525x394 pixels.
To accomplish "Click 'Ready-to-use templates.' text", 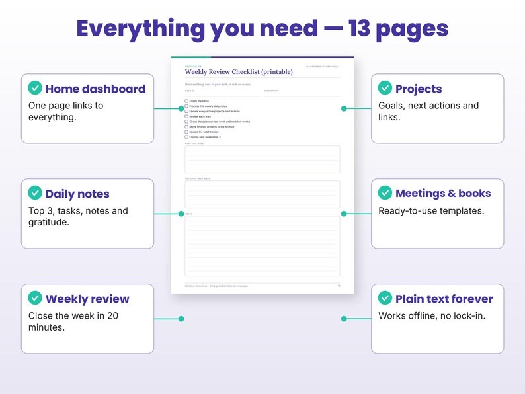I will pyautogui.click(x=431, y=211).
